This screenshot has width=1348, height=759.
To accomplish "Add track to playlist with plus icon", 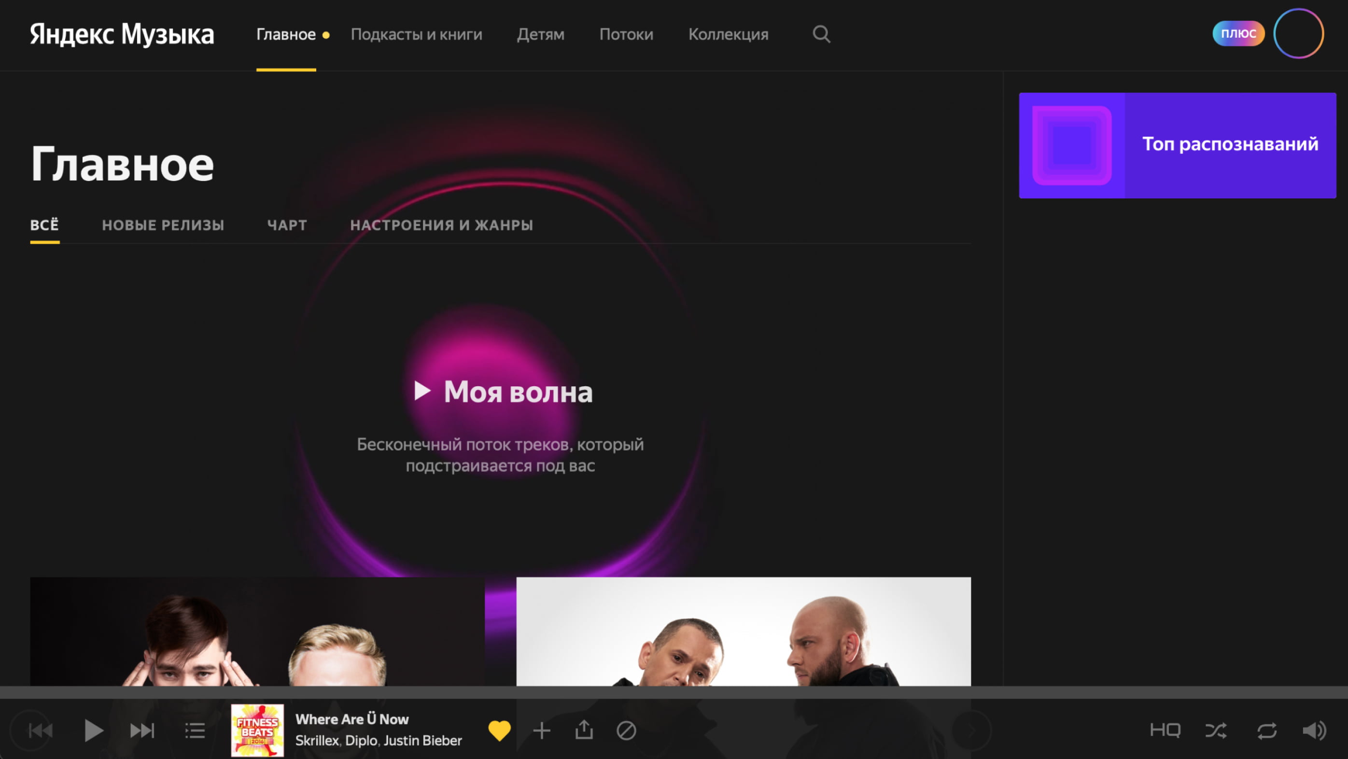I will pos(542,730).
